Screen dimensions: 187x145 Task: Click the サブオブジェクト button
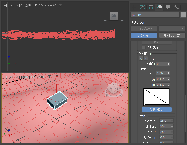tap(144, 28)
